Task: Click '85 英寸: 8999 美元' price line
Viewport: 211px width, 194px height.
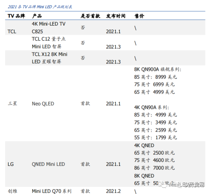Action: [155, 77]
